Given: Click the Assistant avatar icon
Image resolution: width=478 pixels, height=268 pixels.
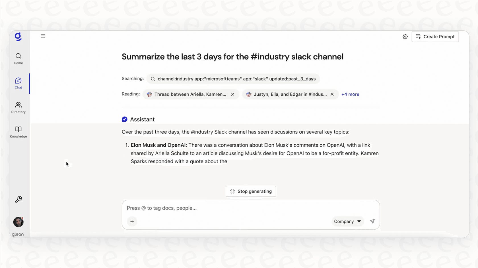Looking at the screenshot, I should 125,119.
